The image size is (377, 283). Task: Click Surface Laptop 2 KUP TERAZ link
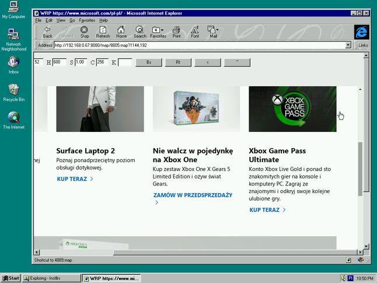[75, 179]
